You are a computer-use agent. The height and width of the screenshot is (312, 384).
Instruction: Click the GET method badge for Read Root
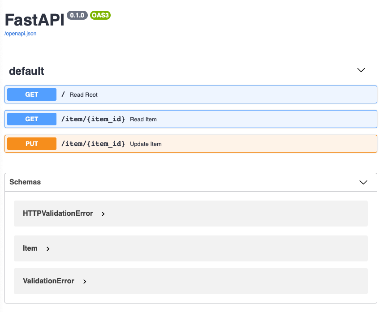tap(31, 94)
